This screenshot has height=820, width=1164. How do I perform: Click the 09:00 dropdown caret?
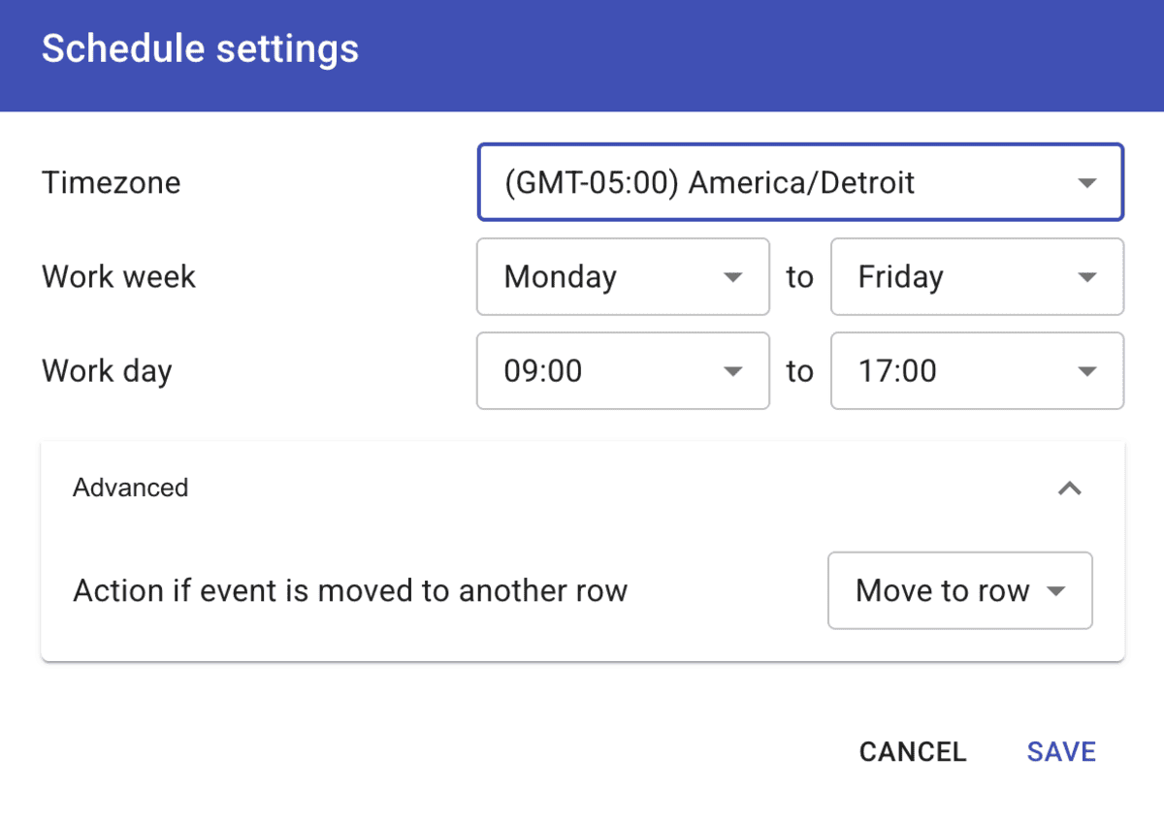tap(734, 371)
